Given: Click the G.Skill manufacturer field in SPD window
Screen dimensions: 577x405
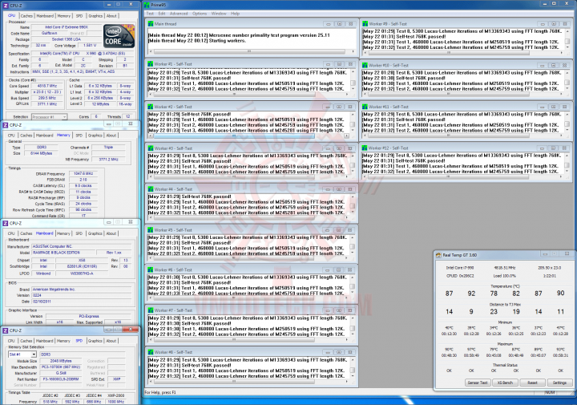Looking at the screenshot, I should tap(61, 373).
